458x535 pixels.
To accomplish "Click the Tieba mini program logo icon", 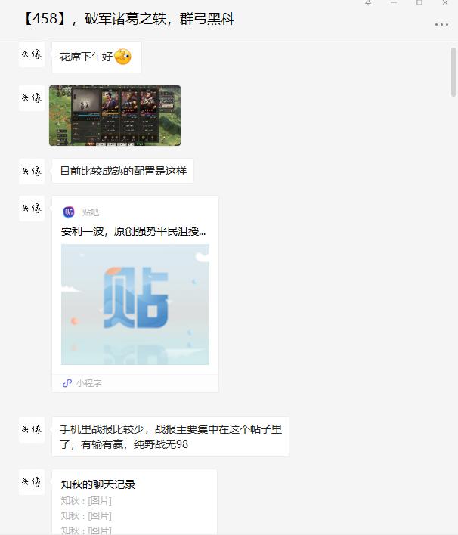I will click(x=69, y=212).
